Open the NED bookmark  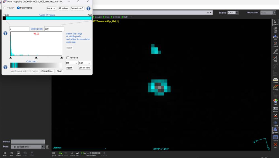click(124, 17)
